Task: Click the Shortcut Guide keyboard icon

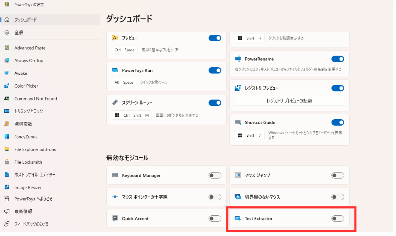Action: pos(238,122)
